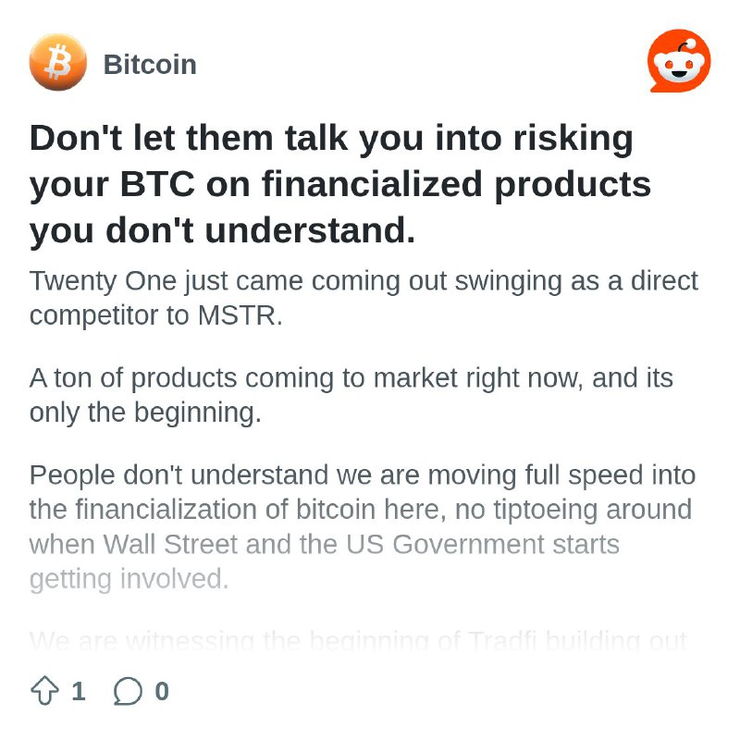Click the orange Bitcoin subreddit avatar
Viewport: 740px width, 740px height.
[x=58, y=62]
